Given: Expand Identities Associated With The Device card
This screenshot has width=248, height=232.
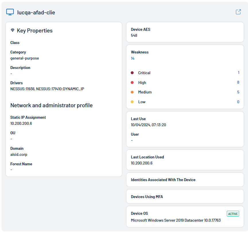Looking at the screenshot, I should tap(185, 180).
